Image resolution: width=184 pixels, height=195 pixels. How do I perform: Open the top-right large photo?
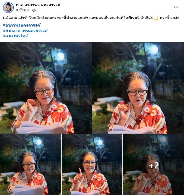(138, 88)
